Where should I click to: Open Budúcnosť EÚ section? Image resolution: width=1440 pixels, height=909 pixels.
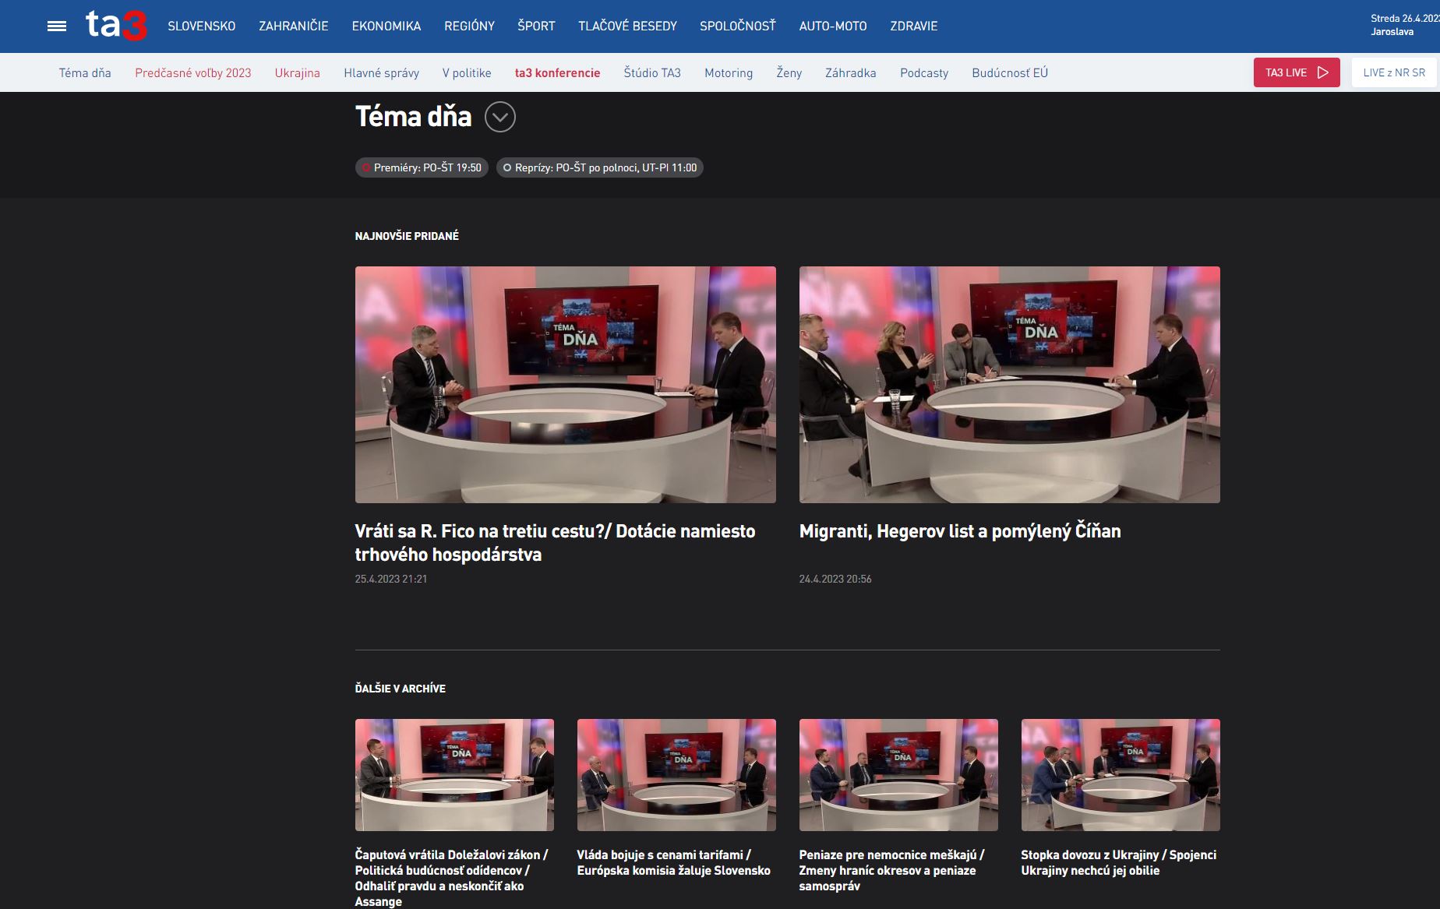[1010, 72]
